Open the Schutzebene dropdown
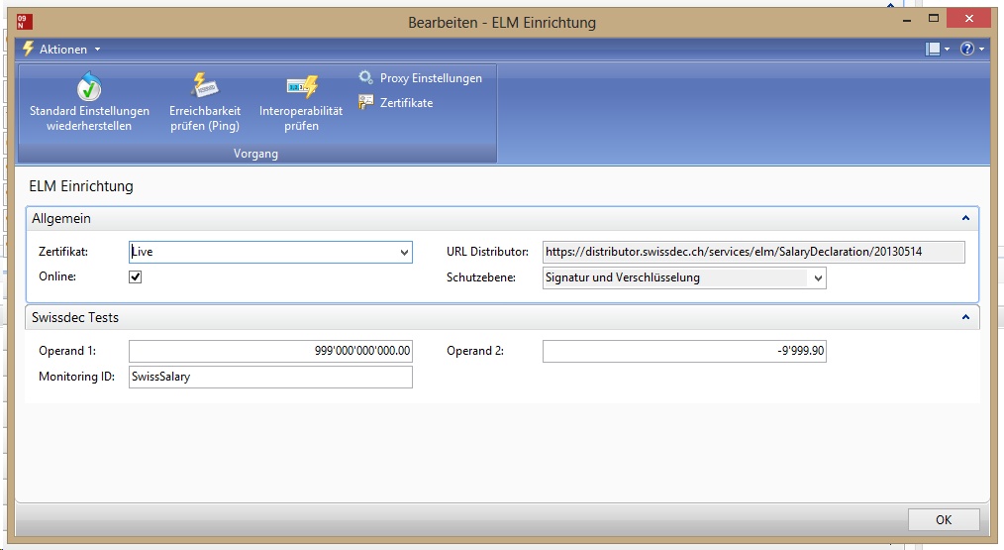This screenshot has width=1004, height=550. (817, 279)
